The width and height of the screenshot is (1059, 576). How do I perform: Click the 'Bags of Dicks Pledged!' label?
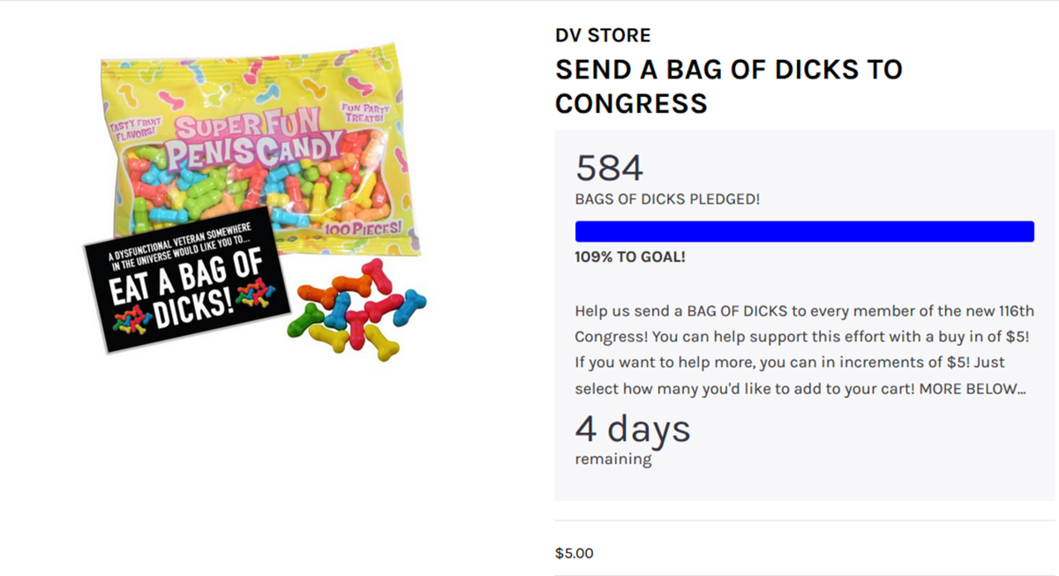[x=667, y=199]
